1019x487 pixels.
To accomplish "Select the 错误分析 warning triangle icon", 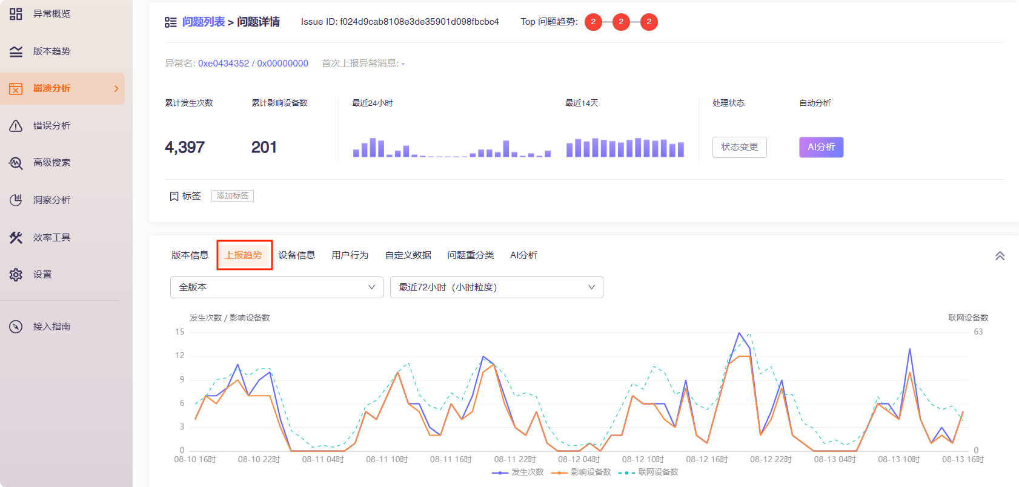I will click(x=16, y=126).
